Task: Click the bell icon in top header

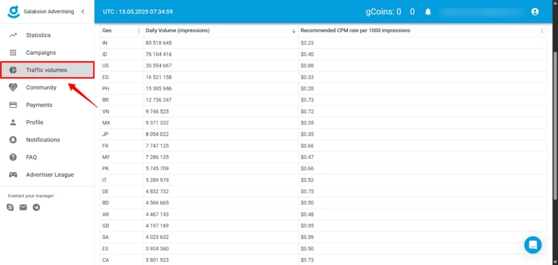Action: (x=428, y=11)
